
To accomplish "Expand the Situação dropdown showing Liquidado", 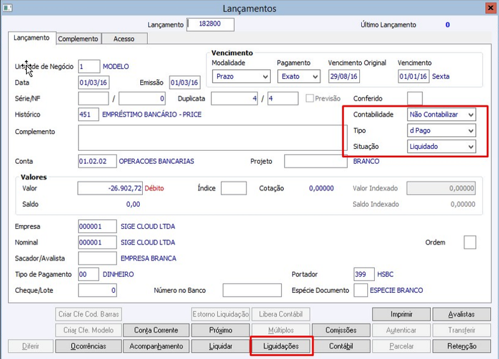I will (x=442, y=146).
